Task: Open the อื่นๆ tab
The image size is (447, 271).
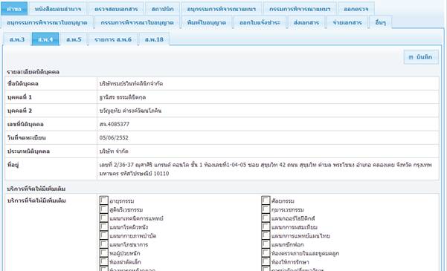Action: pos(381,22)
